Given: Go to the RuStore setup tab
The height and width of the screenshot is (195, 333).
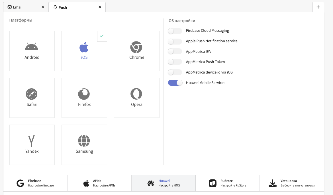Looking at the screenshot, I should pyautogui.click(x=228, y=183).
